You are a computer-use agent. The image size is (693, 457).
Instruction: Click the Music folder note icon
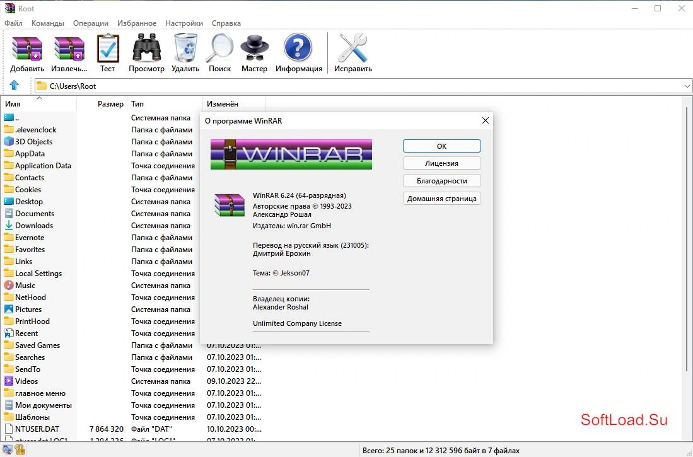pyautogui.click(x=9, y=285)
